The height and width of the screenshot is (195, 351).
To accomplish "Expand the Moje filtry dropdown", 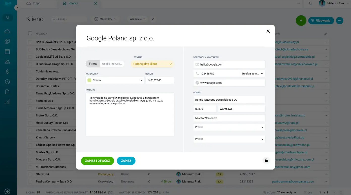I will click(x=105, y=19).
